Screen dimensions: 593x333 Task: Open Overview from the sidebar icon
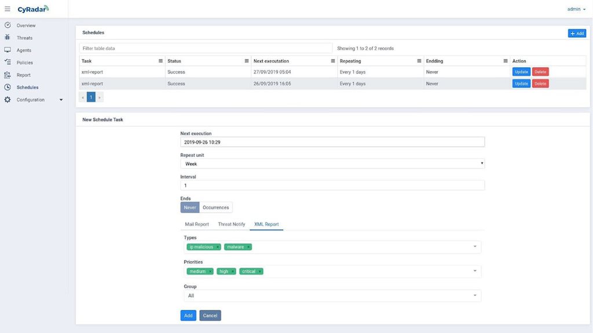coord(8,25)
